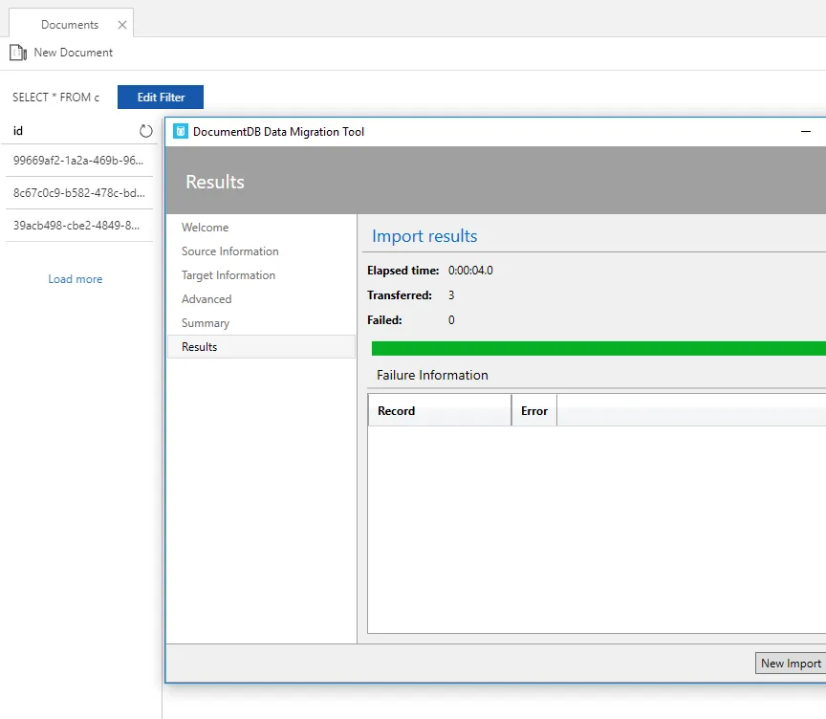This screenshot has height=719, width=826.
Task: Select the Summary step
Action: 206,323
